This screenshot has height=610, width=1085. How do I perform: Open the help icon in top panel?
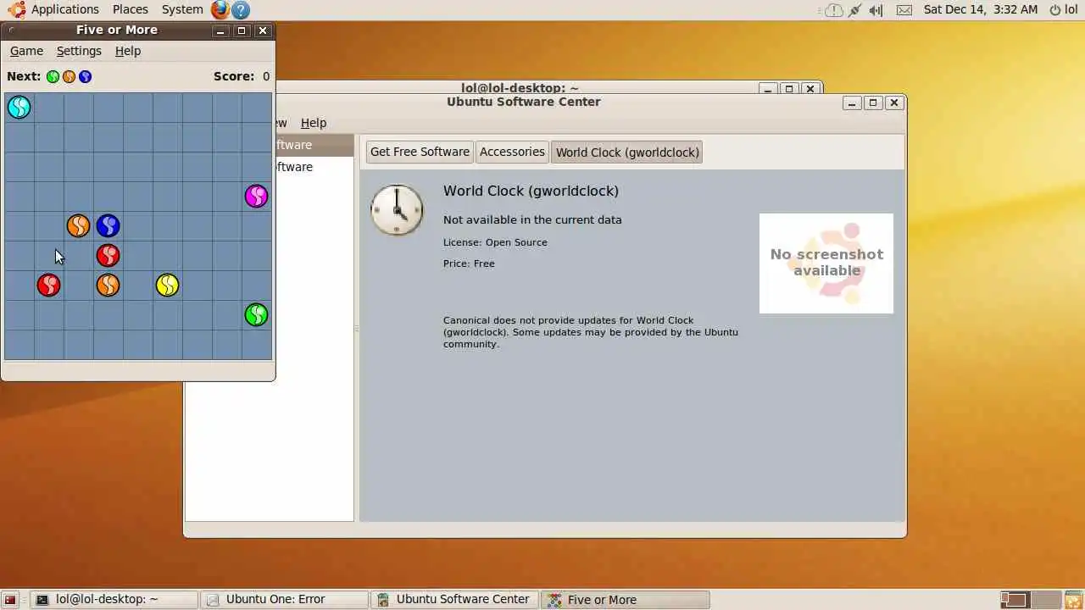tap(241, 9)
